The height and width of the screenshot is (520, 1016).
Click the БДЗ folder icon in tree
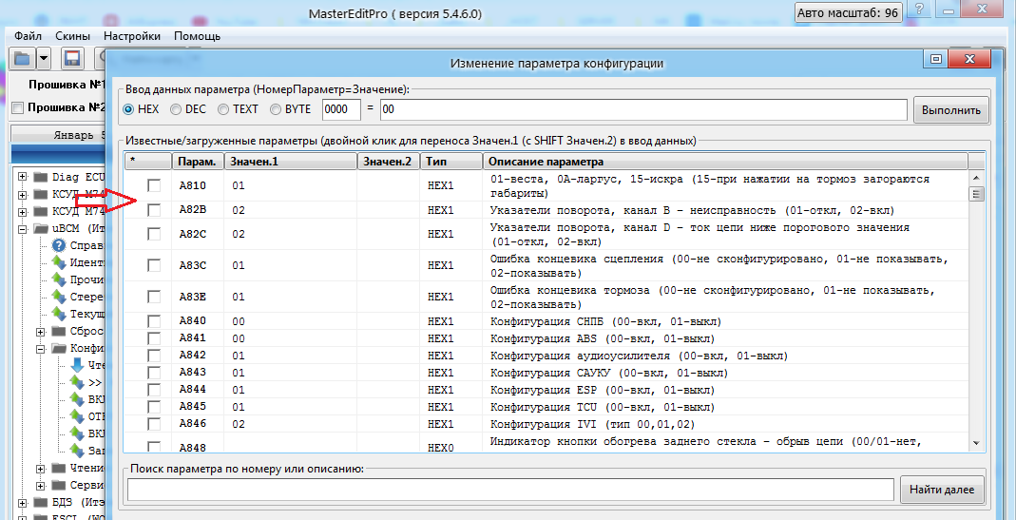coord(40,502)
